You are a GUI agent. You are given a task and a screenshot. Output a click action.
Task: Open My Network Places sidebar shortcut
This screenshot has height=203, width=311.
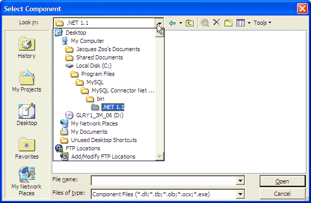(x=26, y=181)
